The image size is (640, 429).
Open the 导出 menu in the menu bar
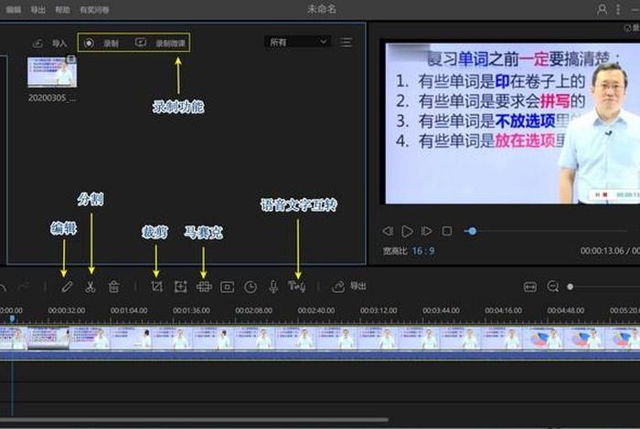click(x=37, y=9)
